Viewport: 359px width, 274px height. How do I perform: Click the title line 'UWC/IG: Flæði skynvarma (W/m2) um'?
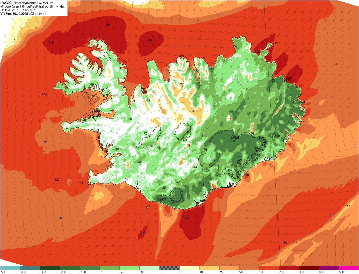tap(27, 3)
